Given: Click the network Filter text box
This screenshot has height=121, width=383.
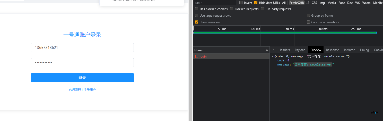Looking at the screenshot, I should pos(214,3).
